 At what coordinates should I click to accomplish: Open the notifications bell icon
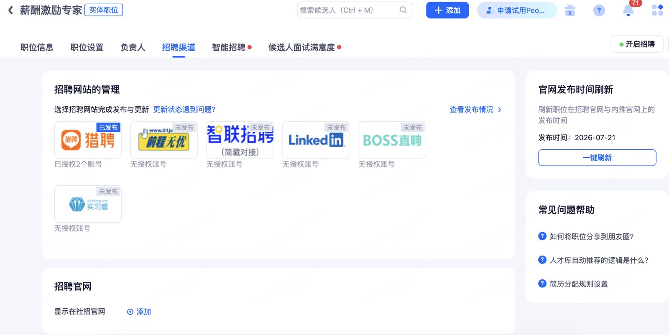628,10
